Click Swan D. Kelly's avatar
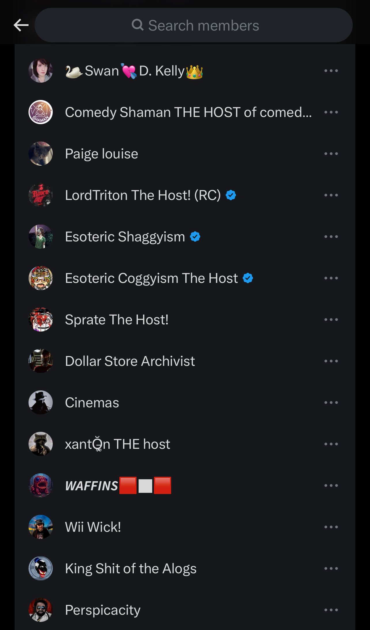 tap(41, 71)
